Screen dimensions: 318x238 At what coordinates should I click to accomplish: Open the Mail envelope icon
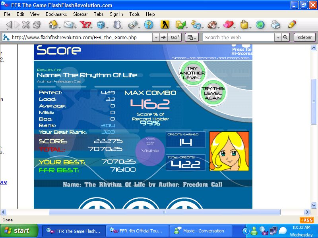point(68,25)
